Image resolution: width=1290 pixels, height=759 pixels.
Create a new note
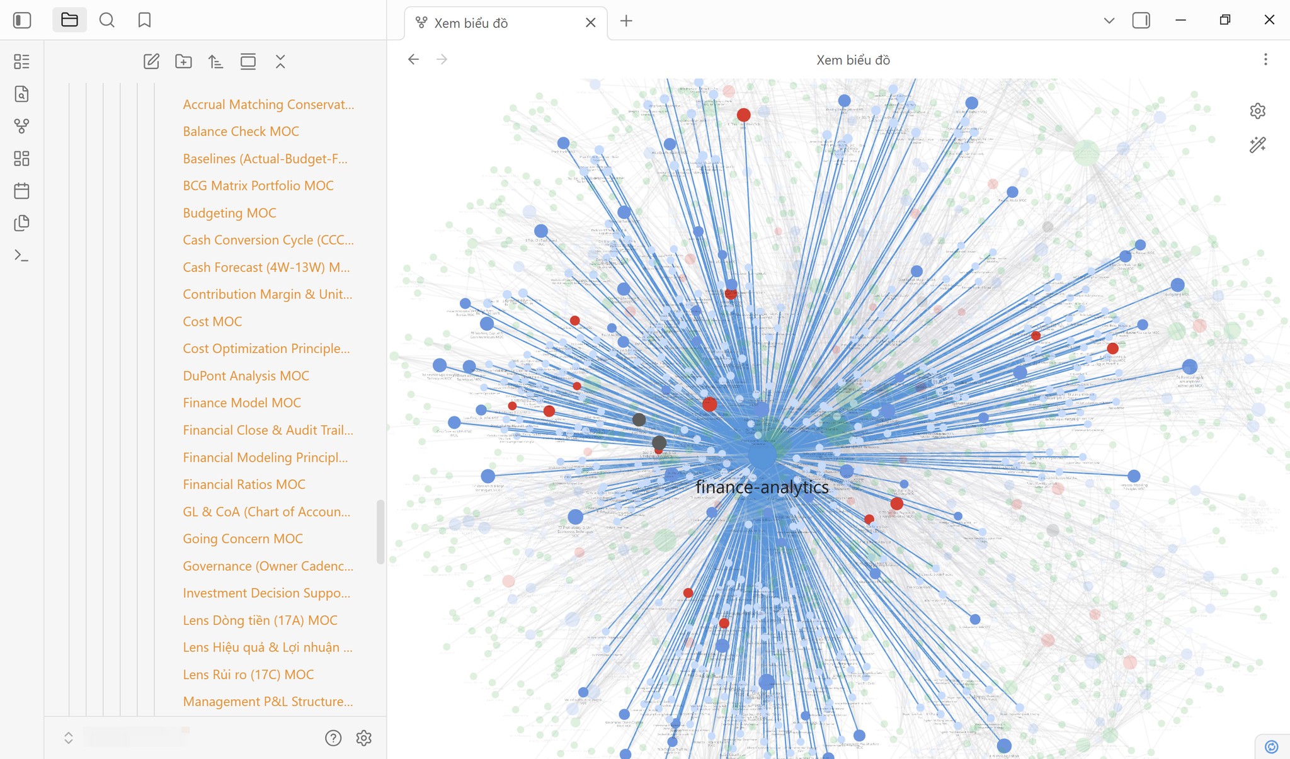[x=151, y=61]
